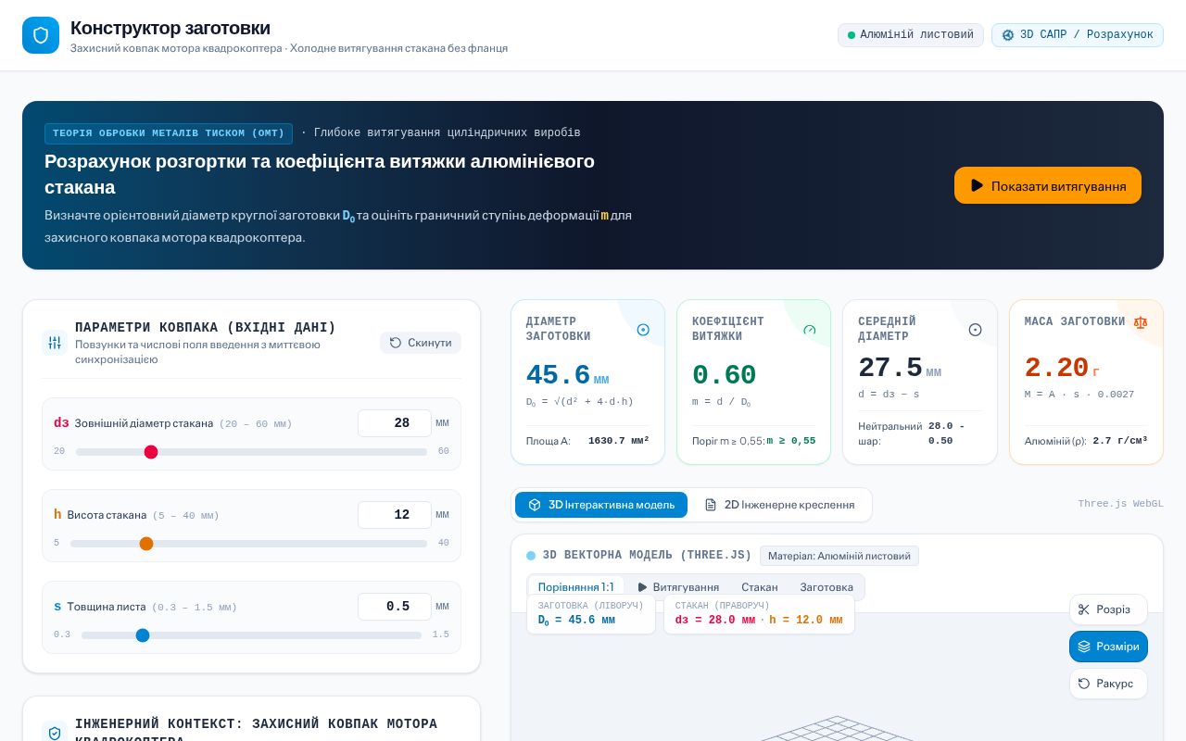Screen dimensions: 1186x741
Task: Click the target icon on Діаметр заготовки card
Action: pyautogui.click(x=643, y=330)
